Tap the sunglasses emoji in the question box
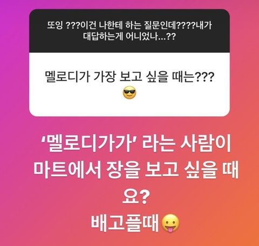Image resolution: width=259 pixels, height=246 pixels. [129, 93]
